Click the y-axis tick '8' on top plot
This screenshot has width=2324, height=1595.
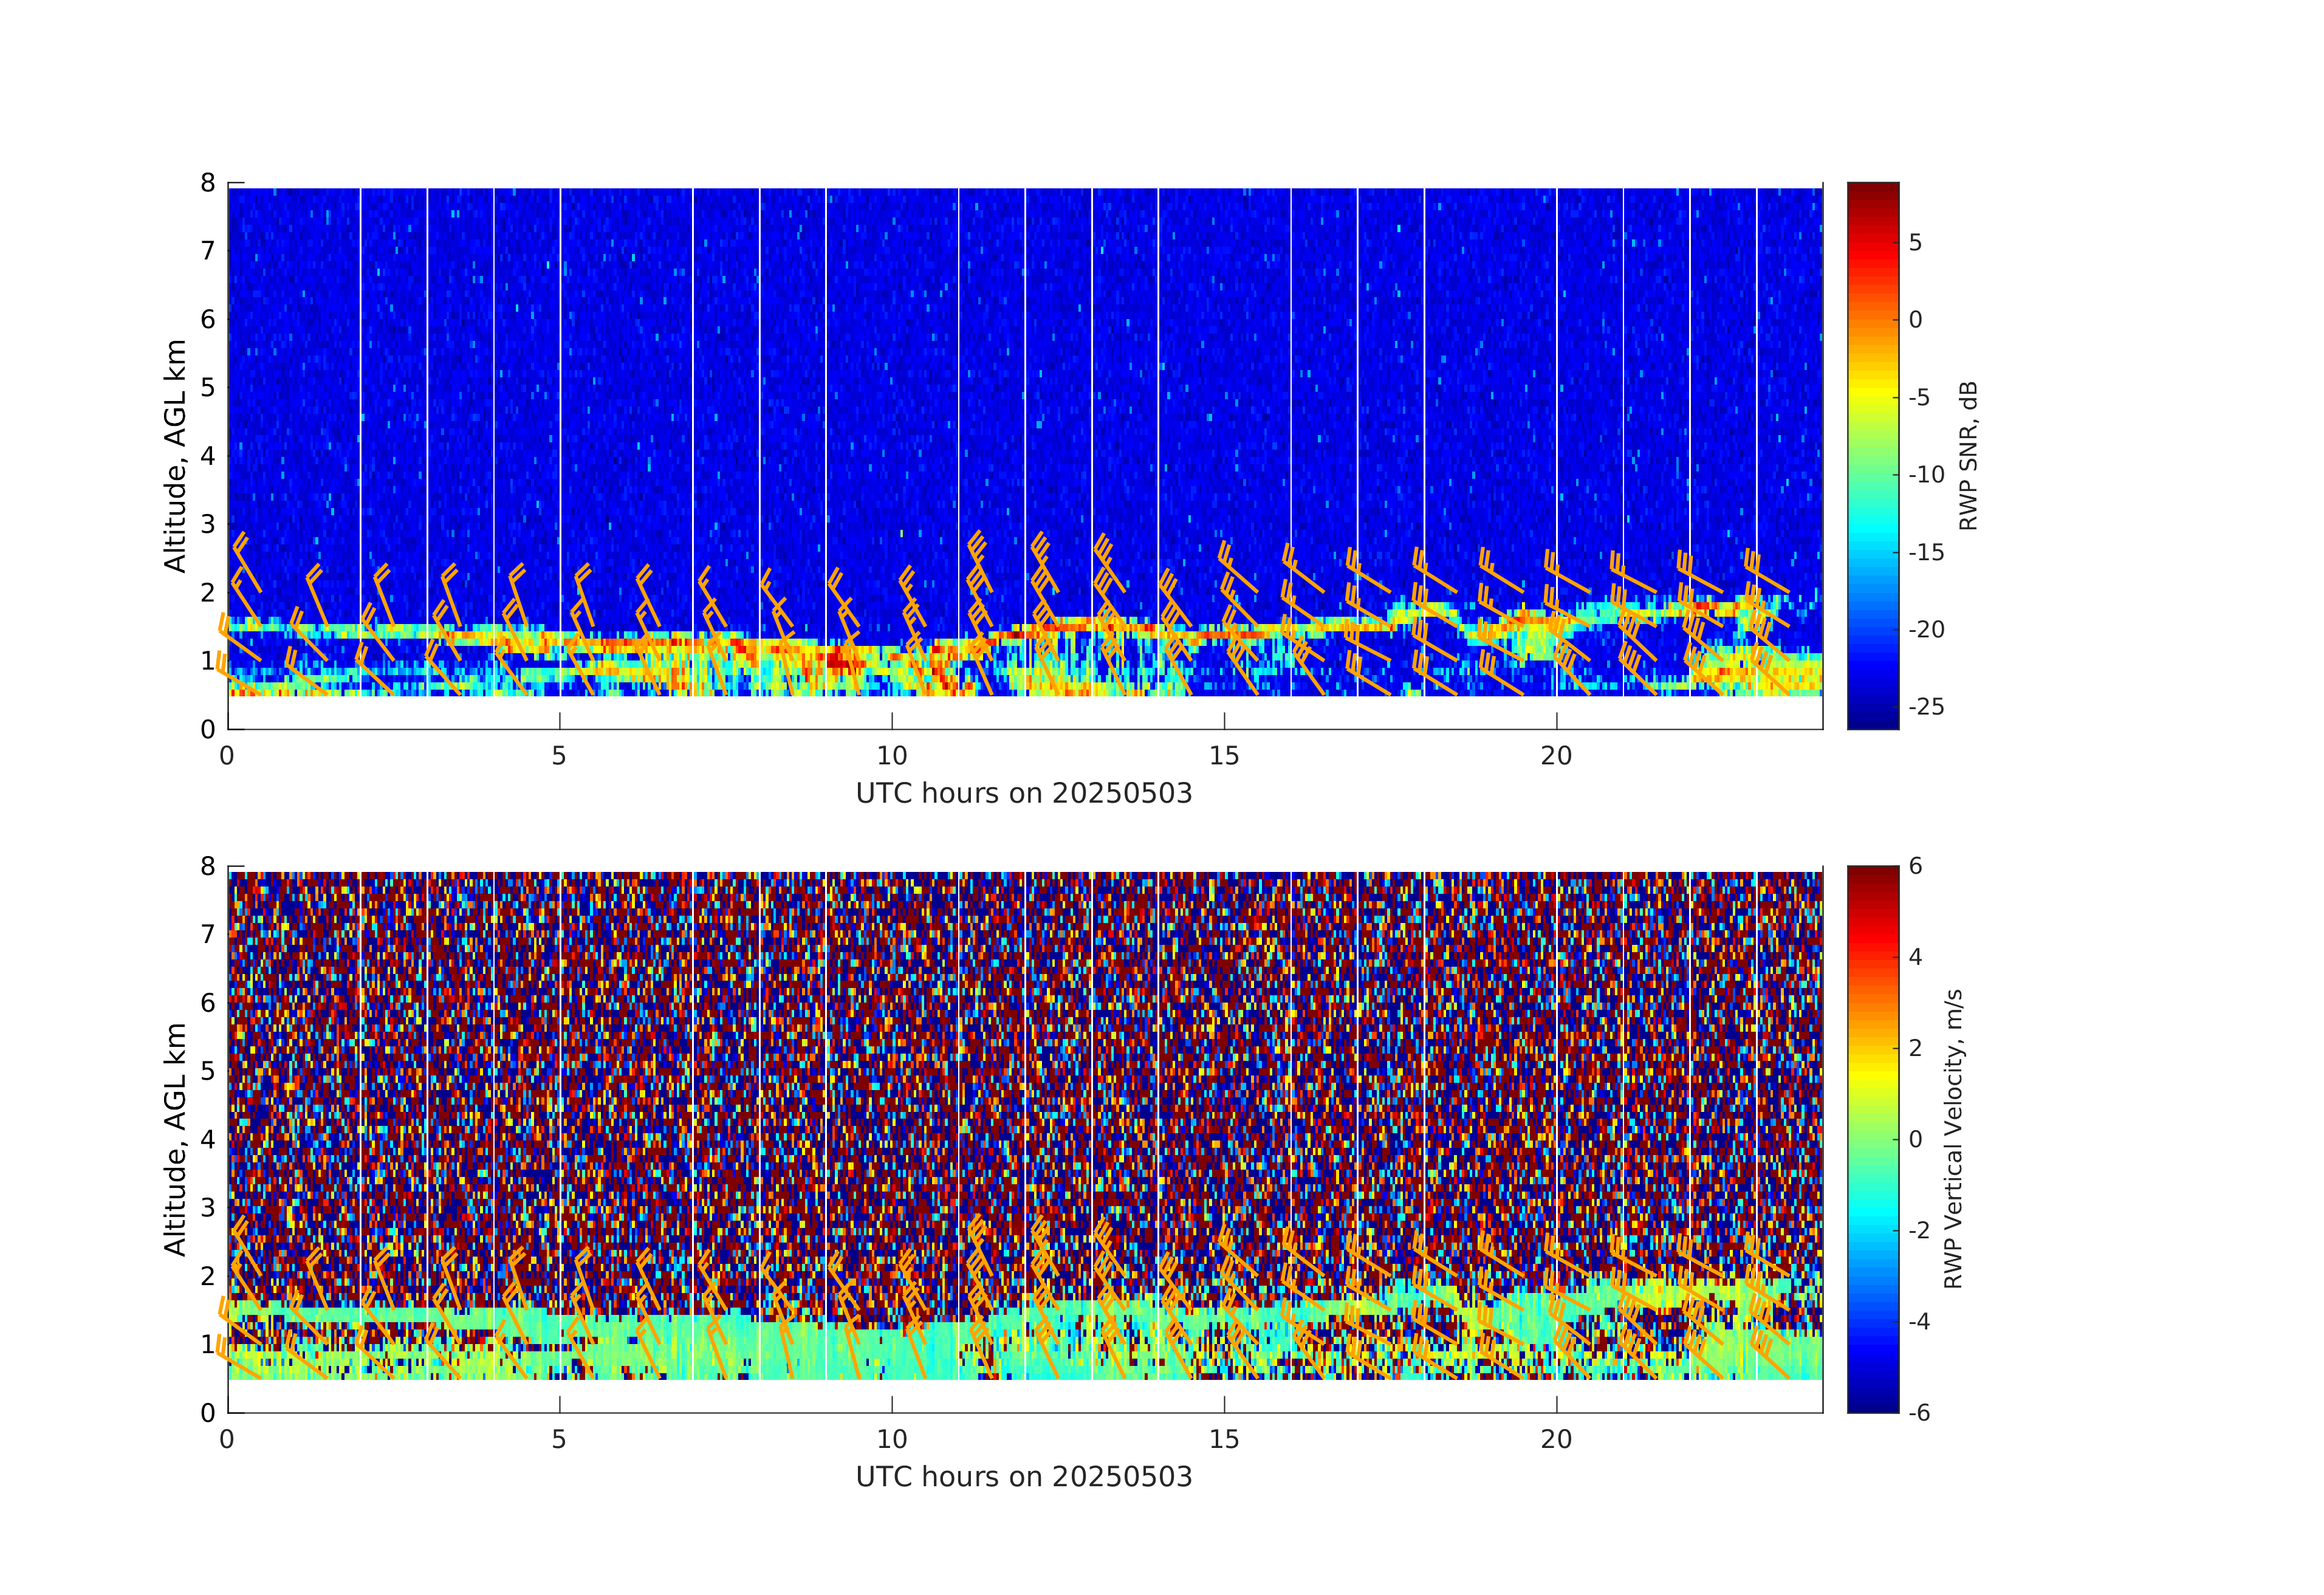pyautogui.click(x=208, y=183)
